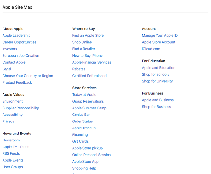Open Find an Apple Store link
The width and height of the screenshot is (211, 174).
[88, 35]
